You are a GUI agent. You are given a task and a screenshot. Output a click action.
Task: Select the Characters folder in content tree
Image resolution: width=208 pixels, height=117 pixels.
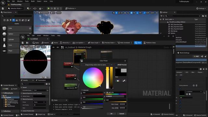(10, 99)
